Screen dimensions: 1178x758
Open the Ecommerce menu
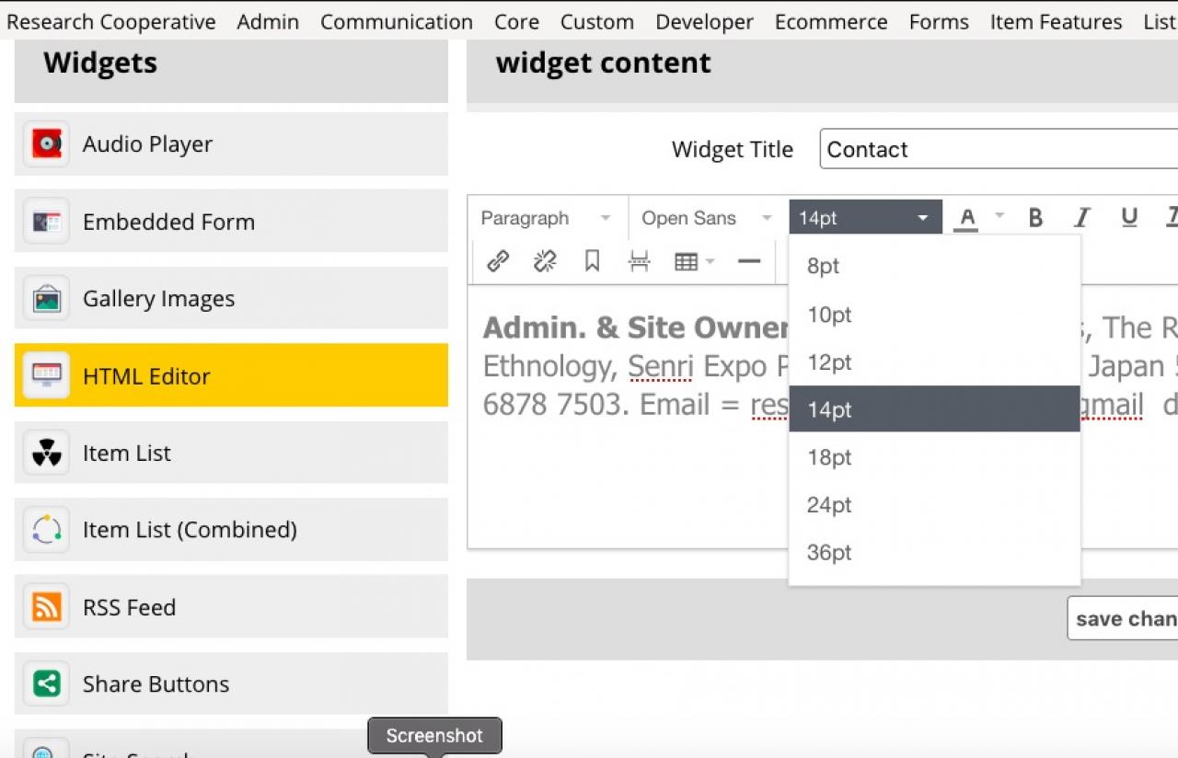pyautogui.click(x=830, y=22)
